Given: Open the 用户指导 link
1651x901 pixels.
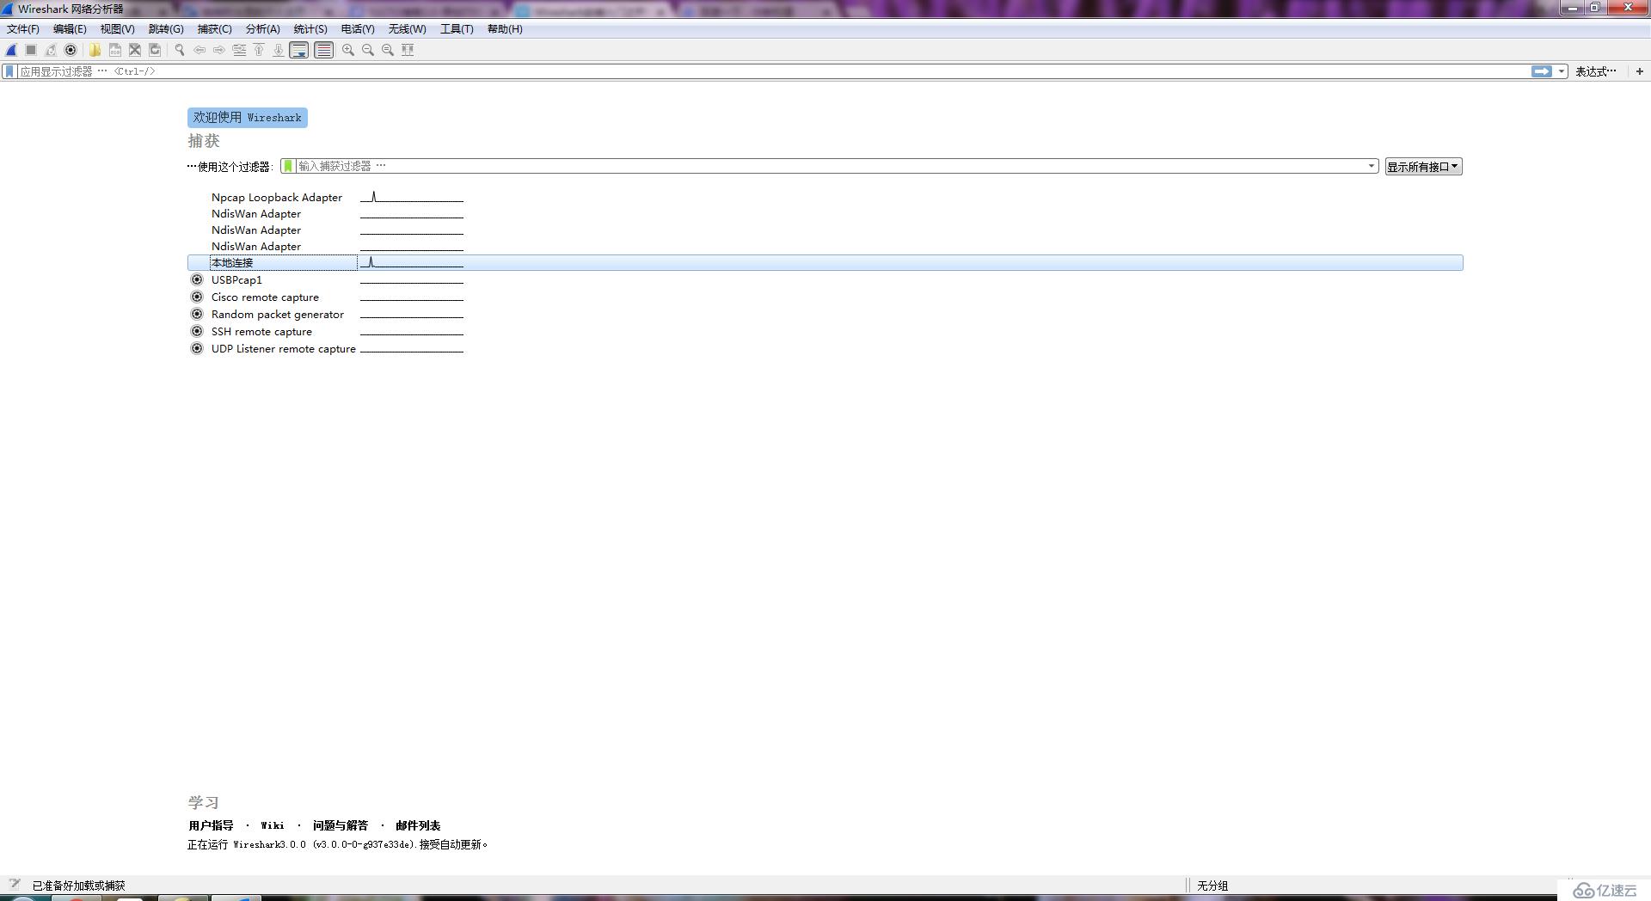Looking at the screenshot, I should (x=211, y=825).
